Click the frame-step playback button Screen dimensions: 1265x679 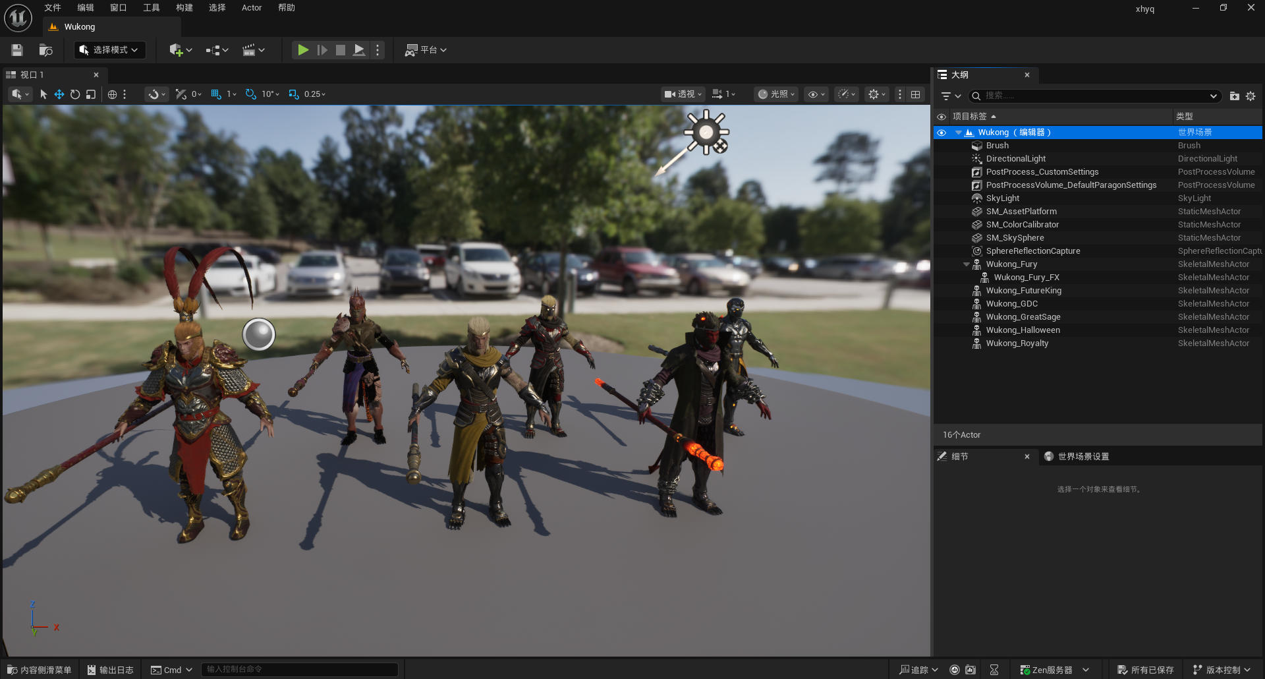click(x=322, y=50)
